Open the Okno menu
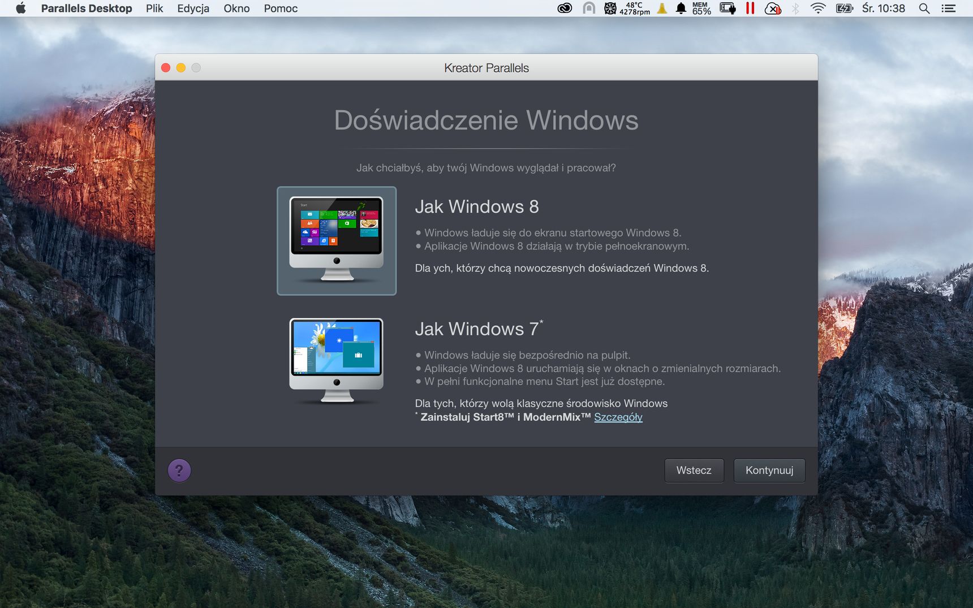Image resolution: width=973 pixels, height=608 pixels. (x=236, y=8)
